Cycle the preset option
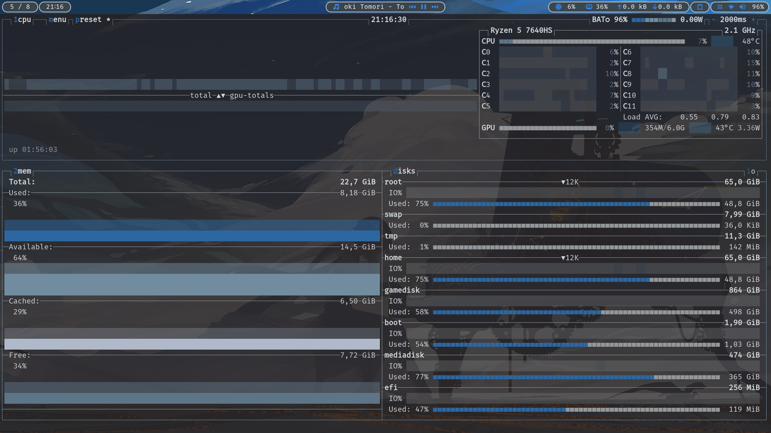Image resolution: width=771 pixels, height=433 pixels. coord(88,20)
